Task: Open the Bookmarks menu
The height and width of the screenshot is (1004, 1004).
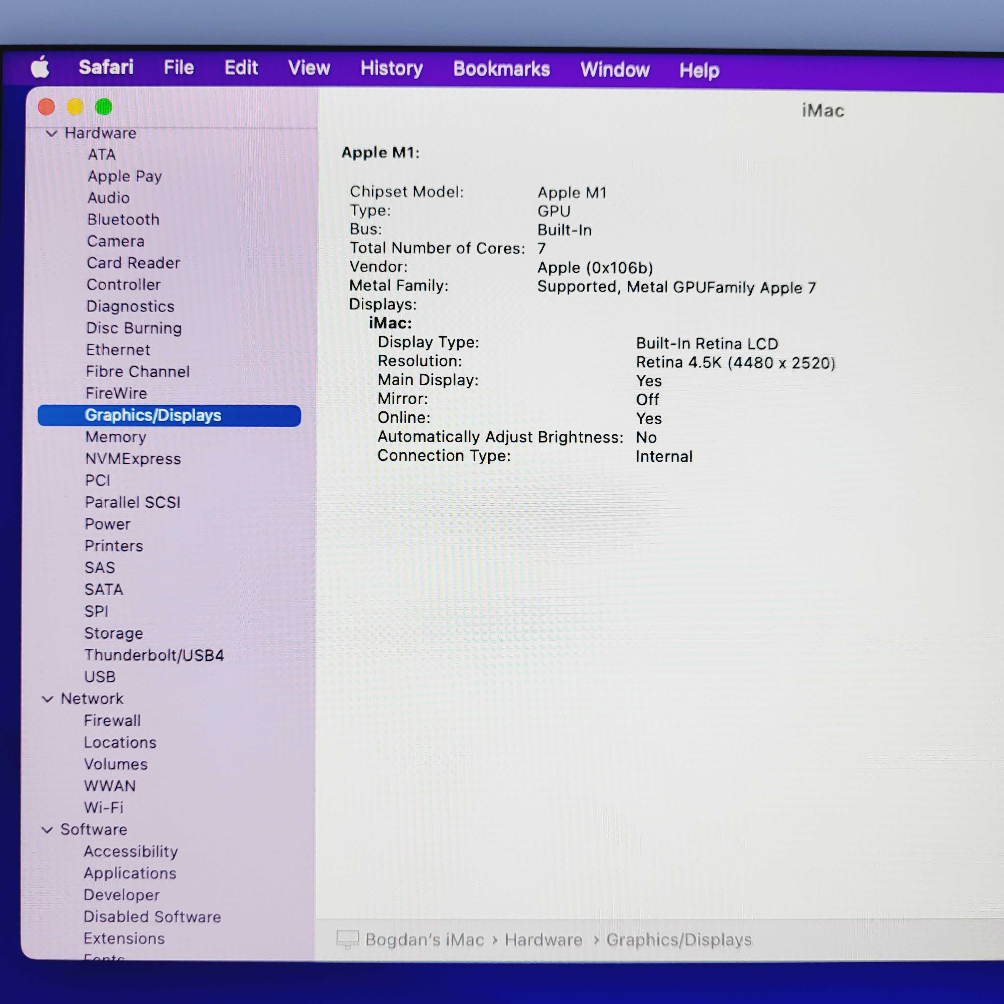Action: click(x=501, y=69)
